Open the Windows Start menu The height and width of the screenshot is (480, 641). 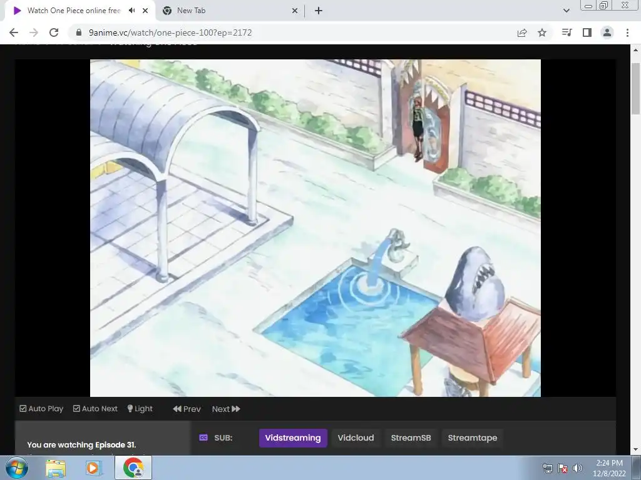17,467
